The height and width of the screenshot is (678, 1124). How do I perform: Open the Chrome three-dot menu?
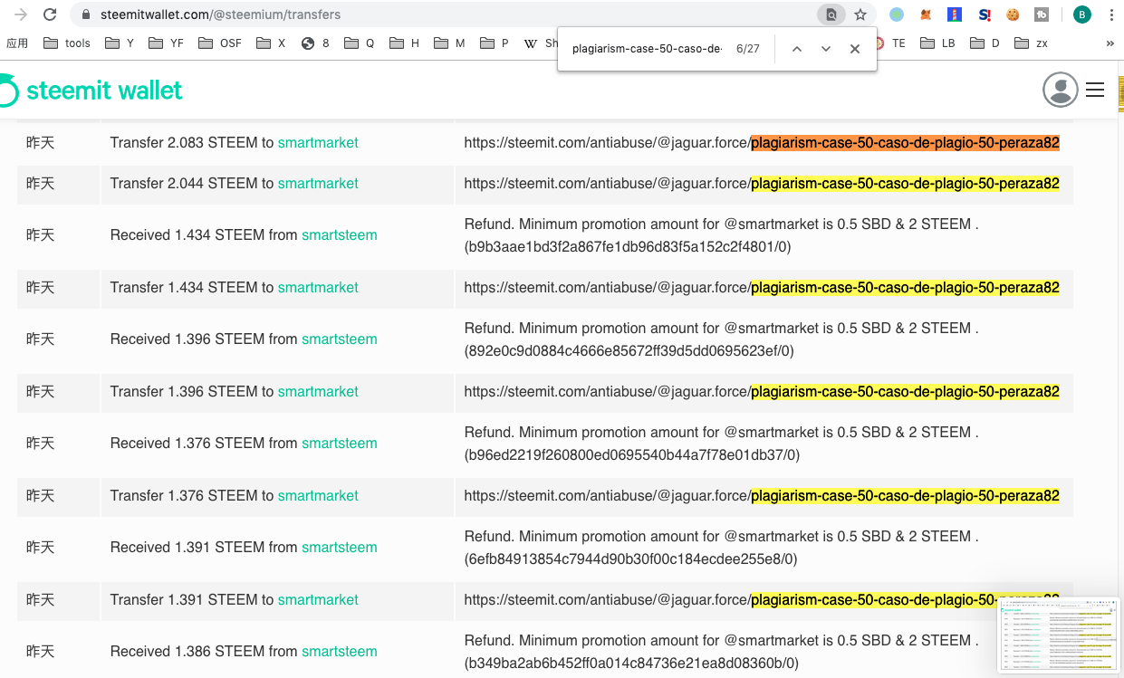tap(1110, 14)
